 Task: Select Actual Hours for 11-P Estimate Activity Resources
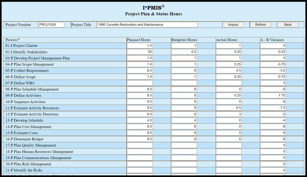(229, 108)
